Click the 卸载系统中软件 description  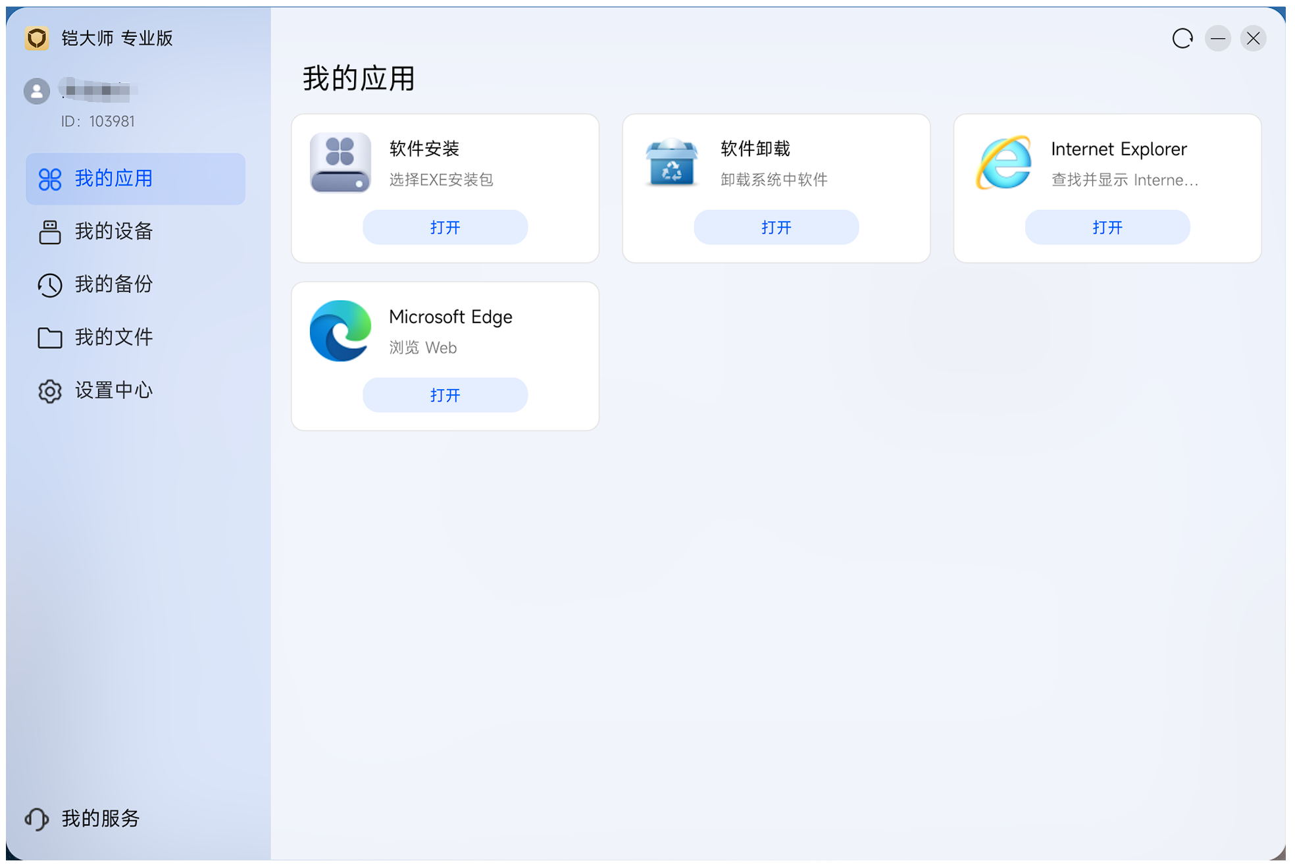(774, 180)
